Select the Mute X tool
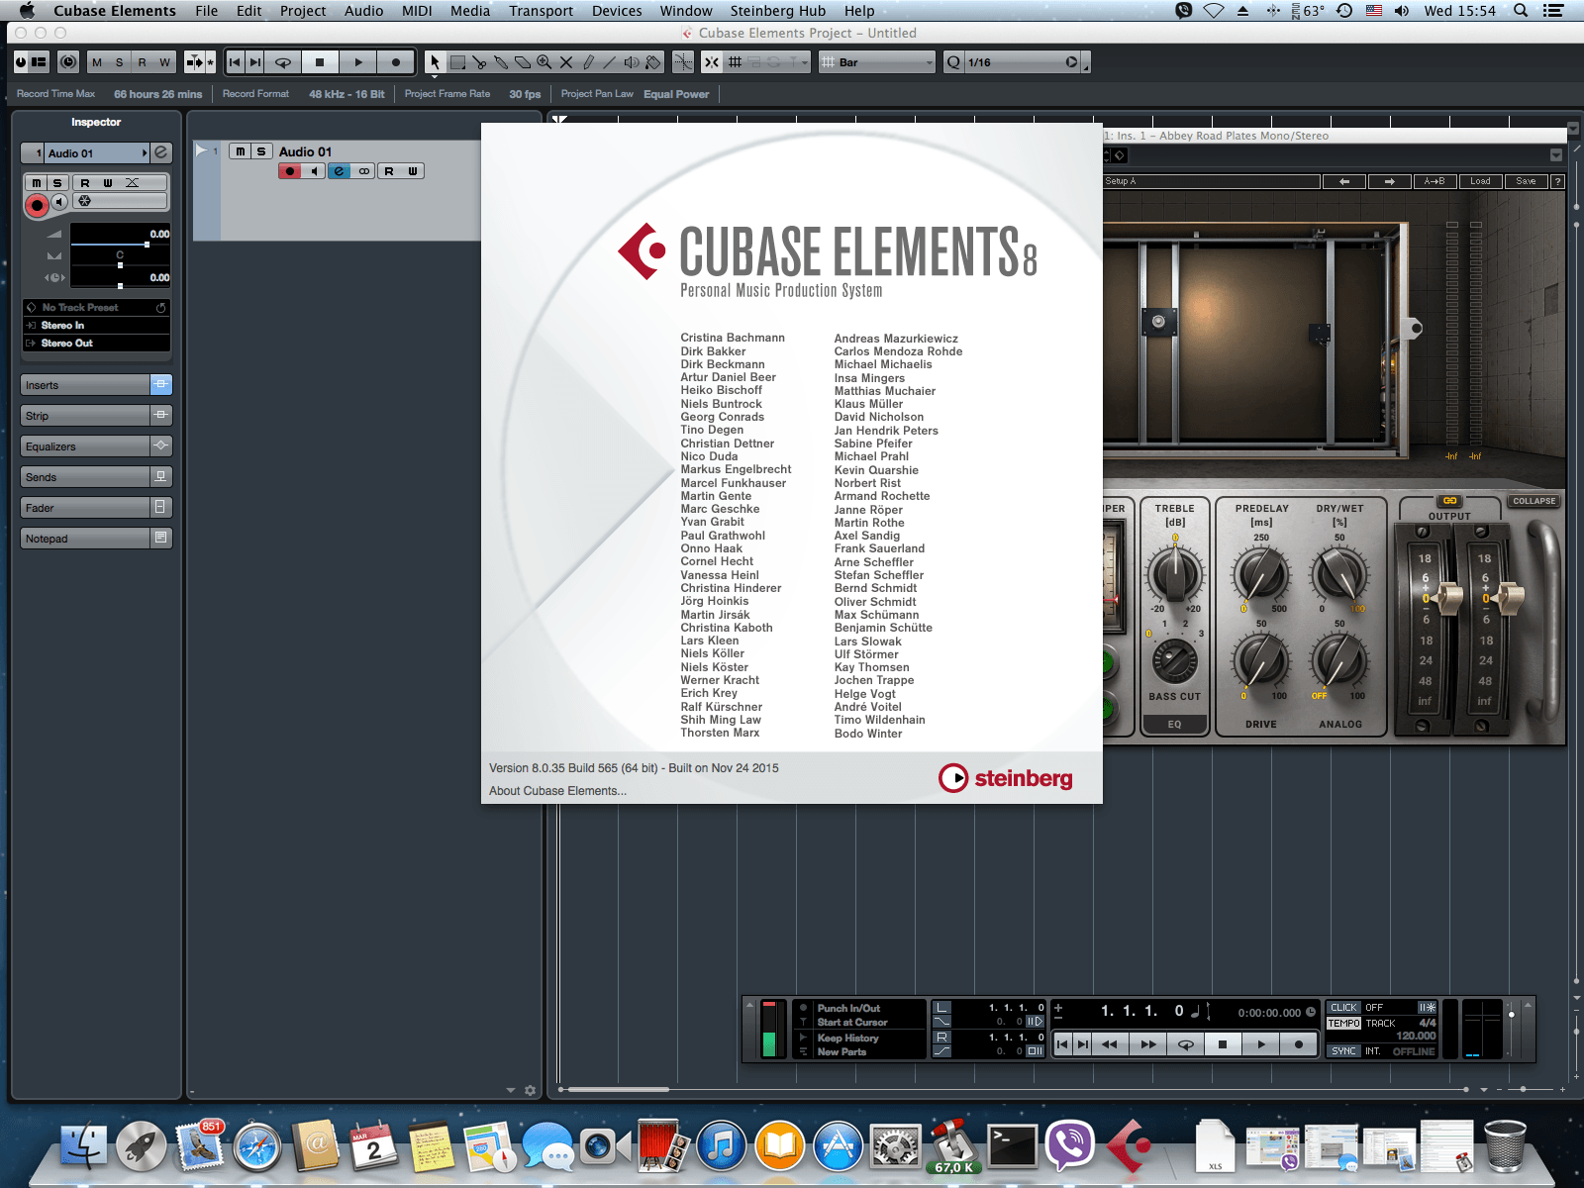Screen dimensions: 1584x1188 click(x=566, y=62)
